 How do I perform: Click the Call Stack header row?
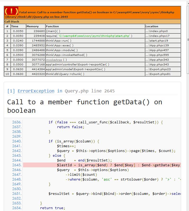point(92,21)
